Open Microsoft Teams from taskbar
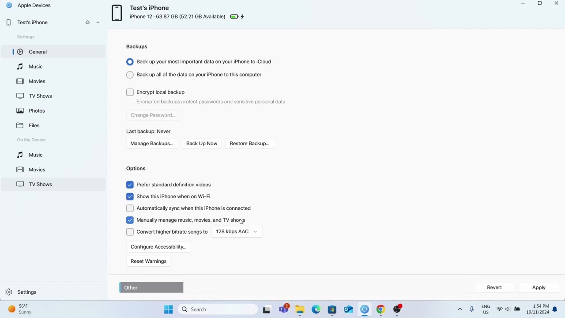The height and width of the screenshot is (318, 565). pyautogui.click(x=283, y=310)
